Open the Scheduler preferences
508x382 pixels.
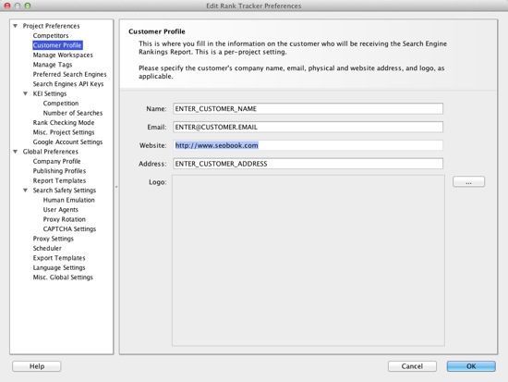click(47, 248)
